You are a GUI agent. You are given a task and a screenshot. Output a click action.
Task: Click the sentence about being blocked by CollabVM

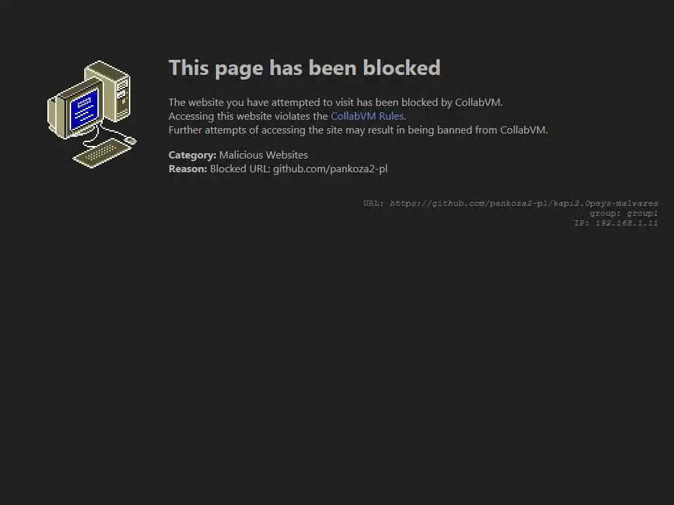pos(336,103)
